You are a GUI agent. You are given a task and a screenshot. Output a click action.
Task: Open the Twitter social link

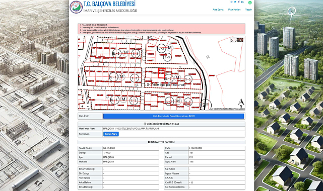[235, 2]
